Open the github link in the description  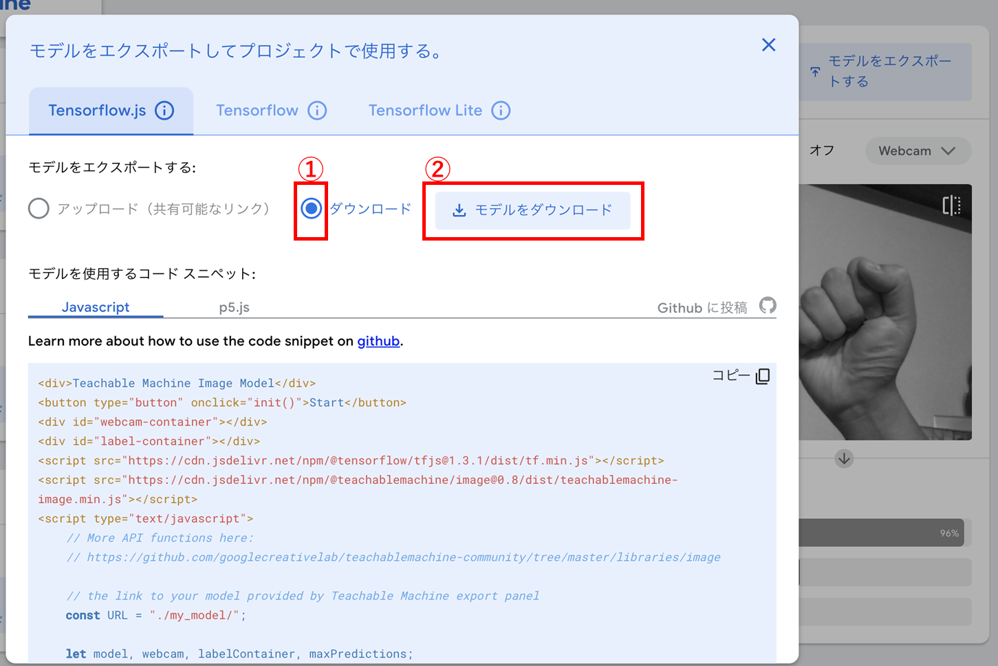point(378,341)
